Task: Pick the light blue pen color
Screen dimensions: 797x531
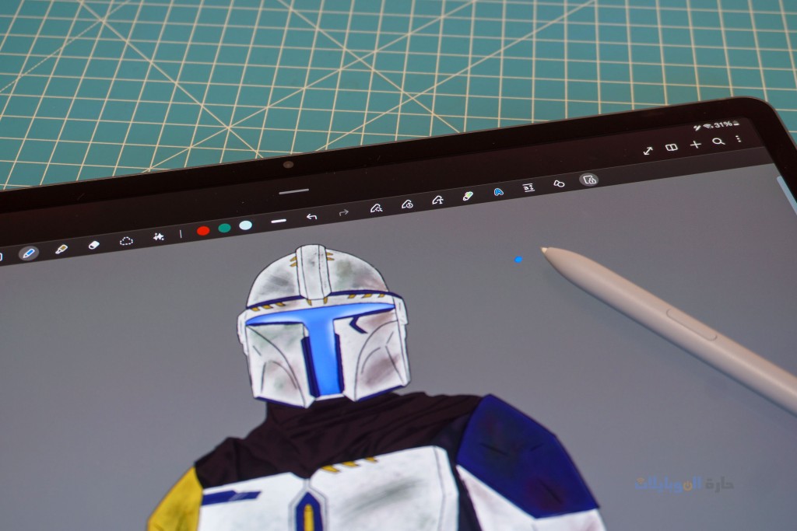Action: pos(245,225)
